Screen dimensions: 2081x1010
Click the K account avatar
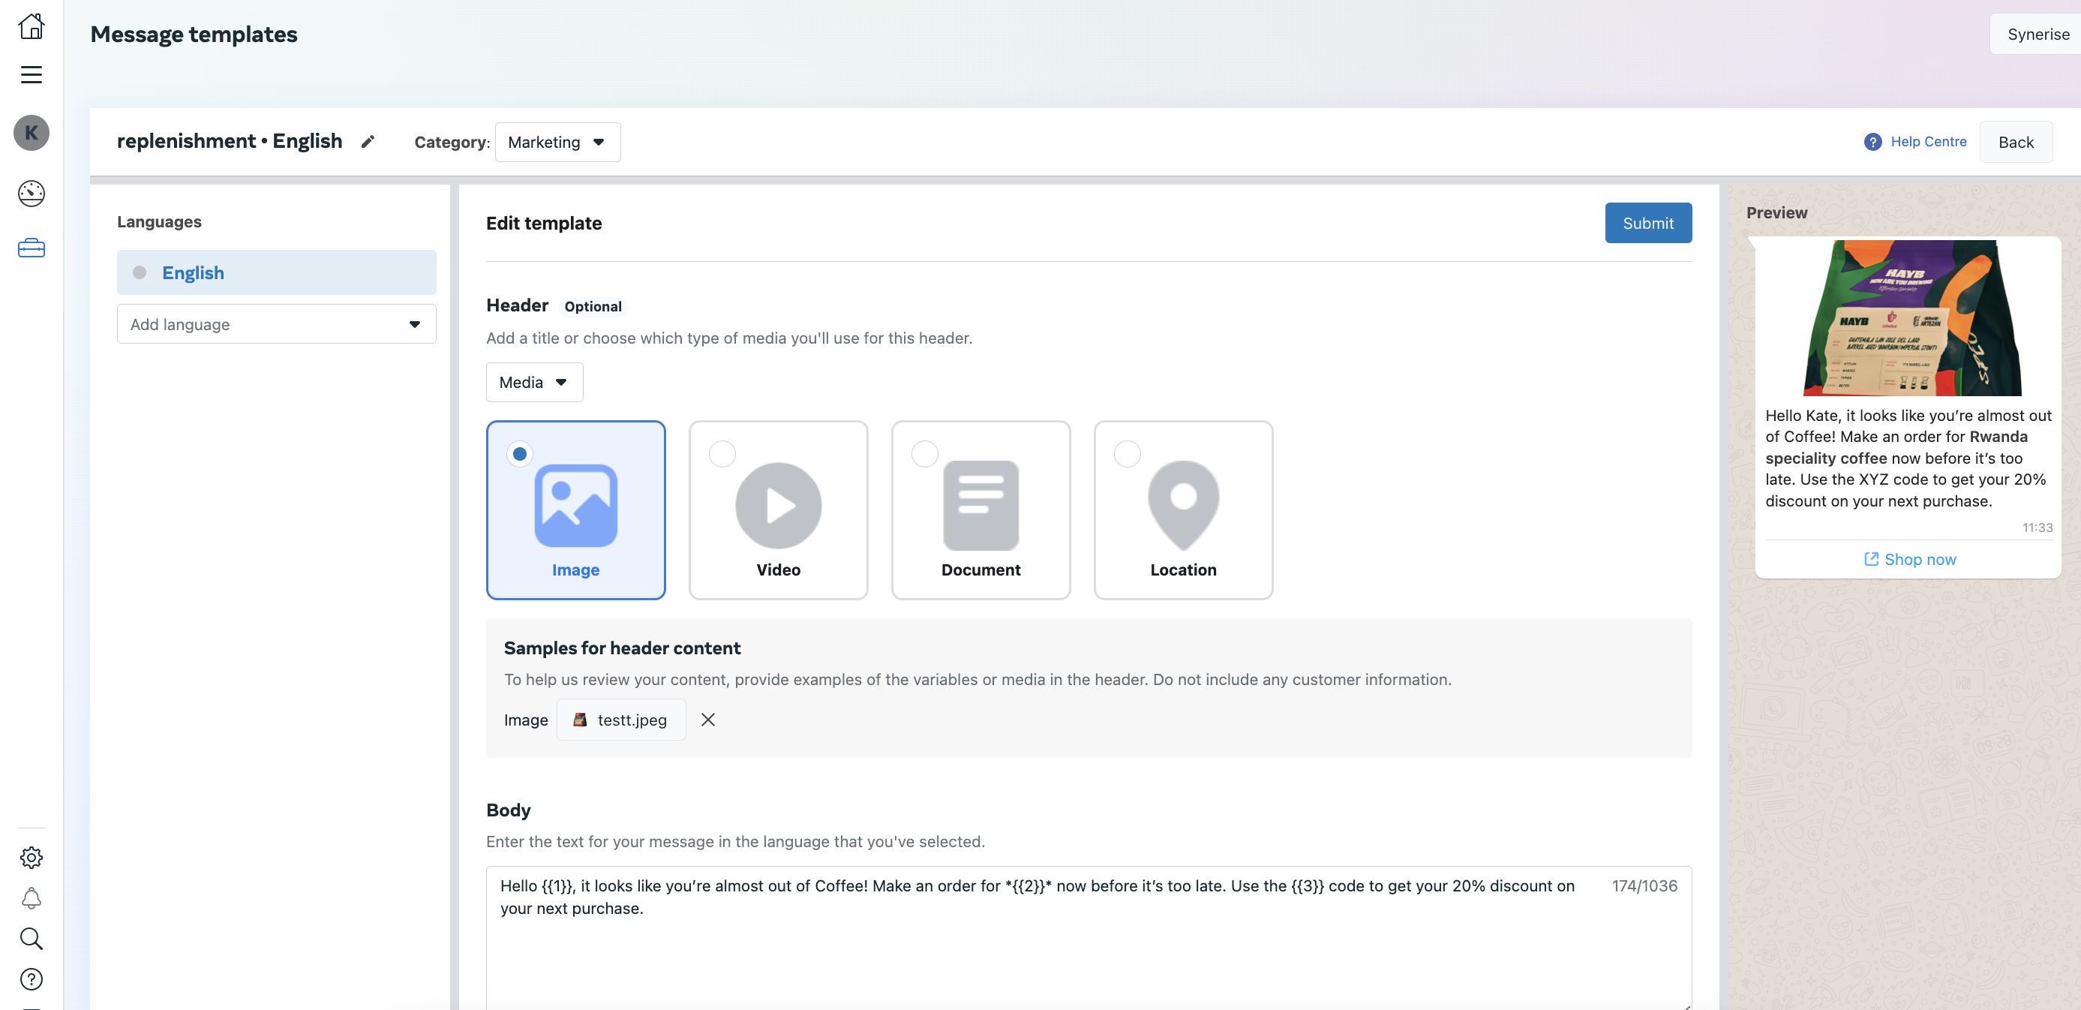(31, 133)
